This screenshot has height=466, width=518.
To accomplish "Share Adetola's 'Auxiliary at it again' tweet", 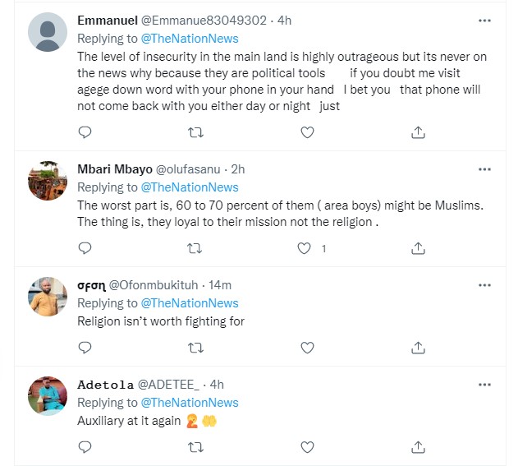I will [x=417, y=448].
